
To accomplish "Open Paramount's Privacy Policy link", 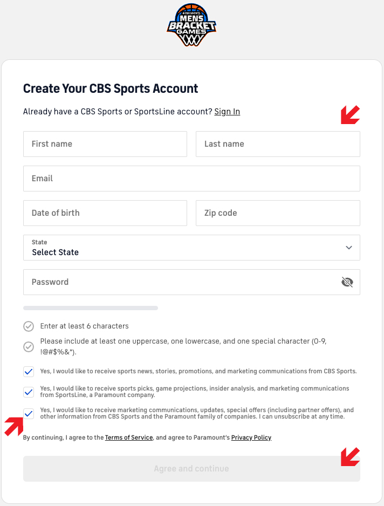I will click(251, 438).
